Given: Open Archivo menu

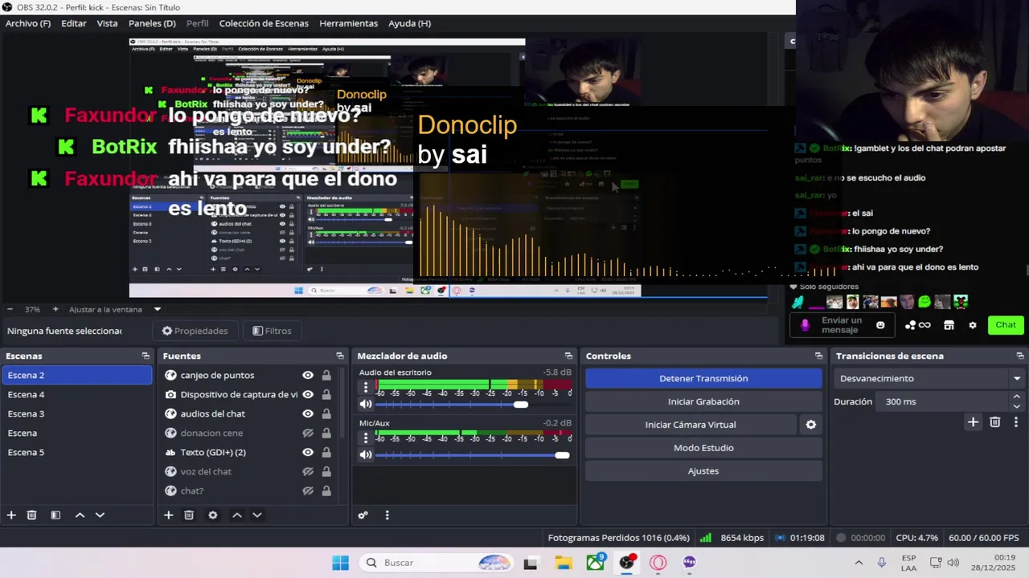Looking at the screenshot, I should coord(28,23).
